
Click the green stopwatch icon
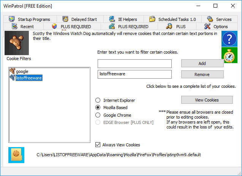[x=229, y=55]
